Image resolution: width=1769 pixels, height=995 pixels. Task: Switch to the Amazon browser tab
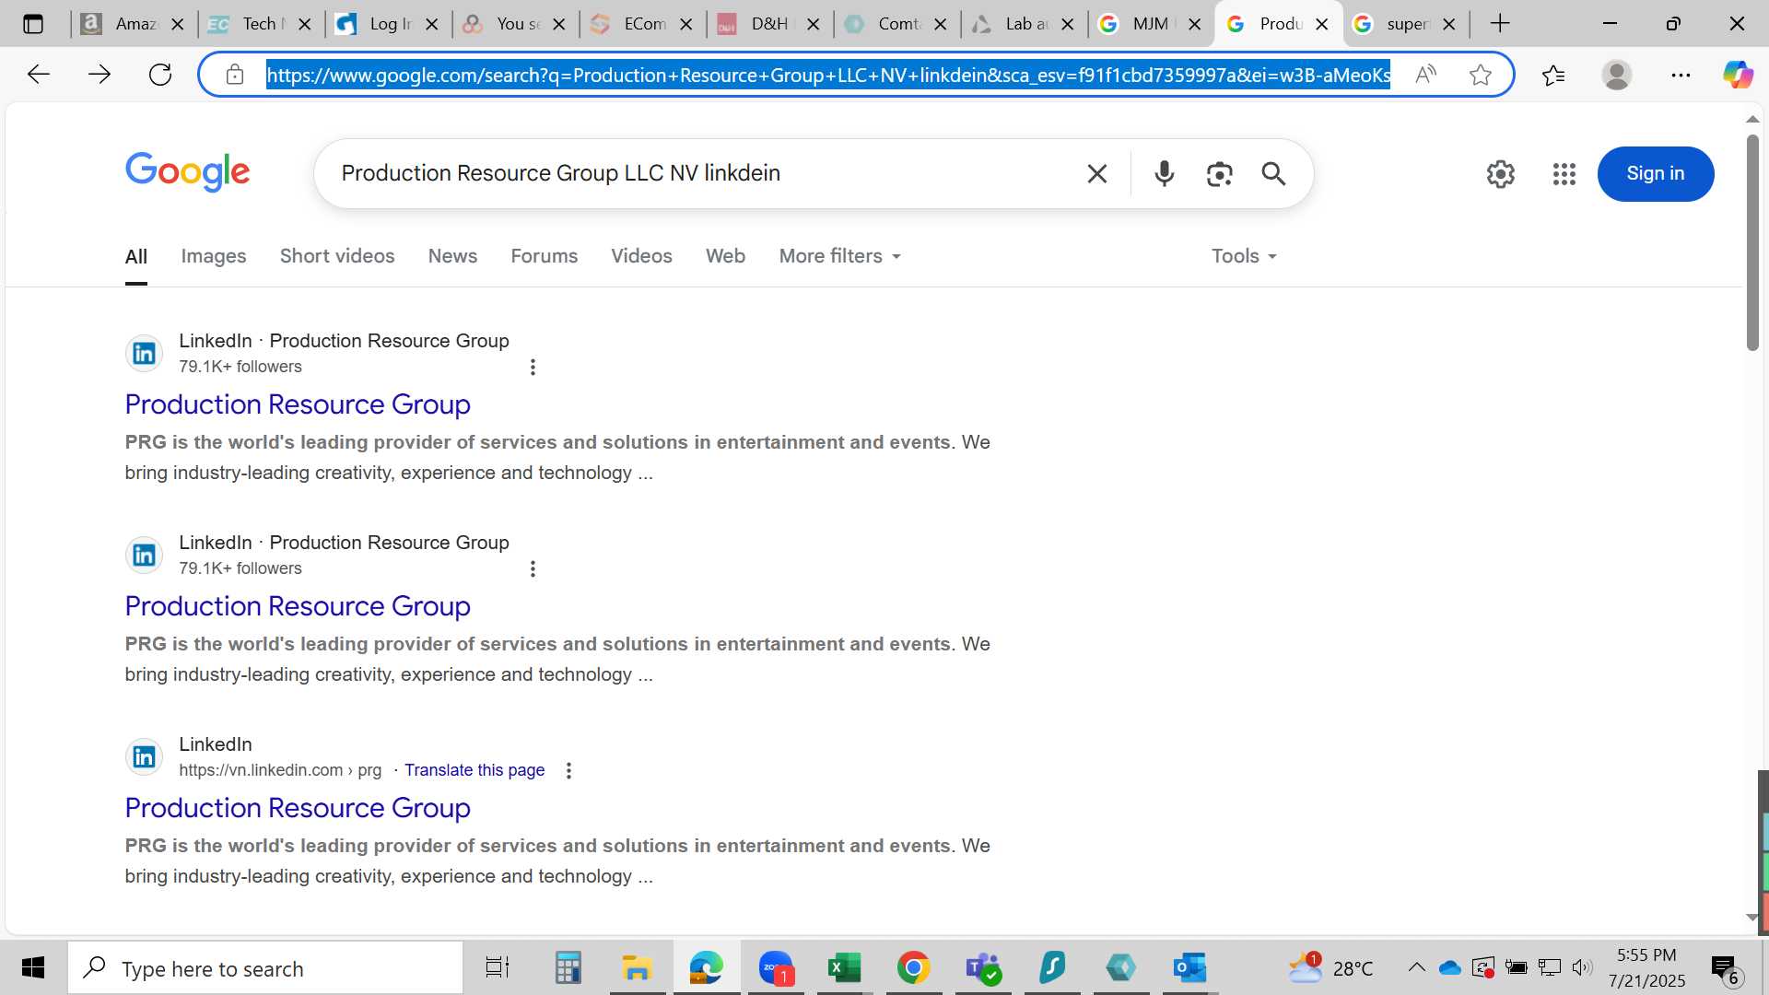tap(120, 24)
